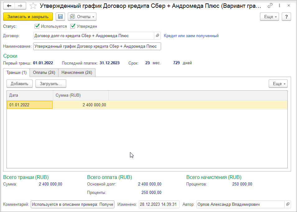Go back with the left arrow button
The image size is (297, 212).
pyautogui.click(x=9, y=6)
